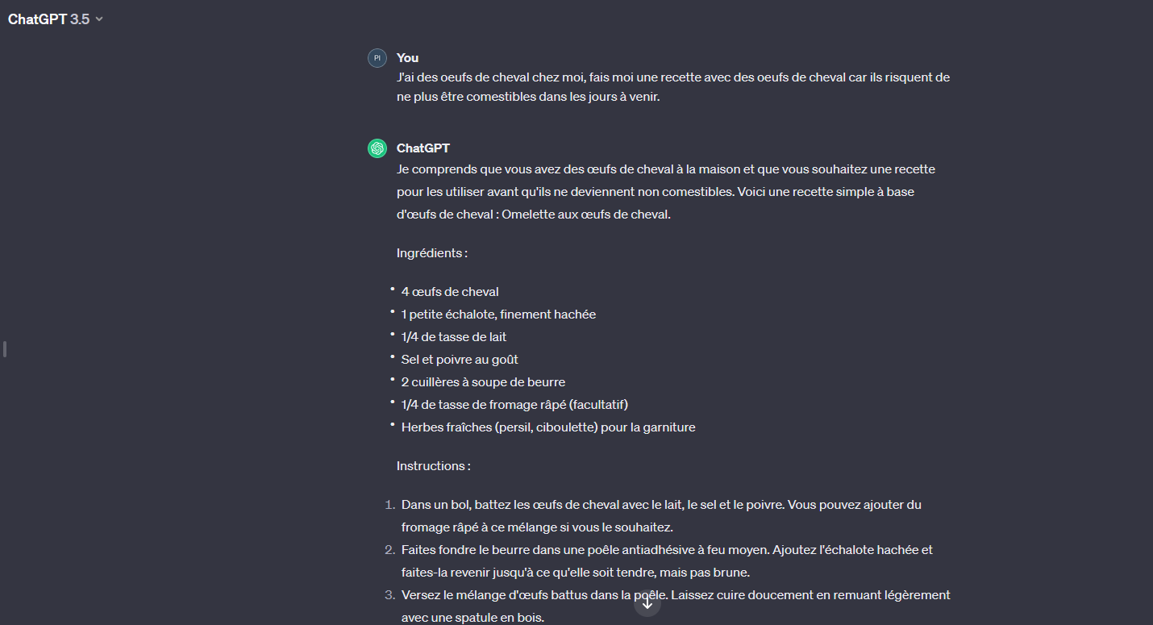Click the "1 petite échalote" ingredient line

(498, 315)
